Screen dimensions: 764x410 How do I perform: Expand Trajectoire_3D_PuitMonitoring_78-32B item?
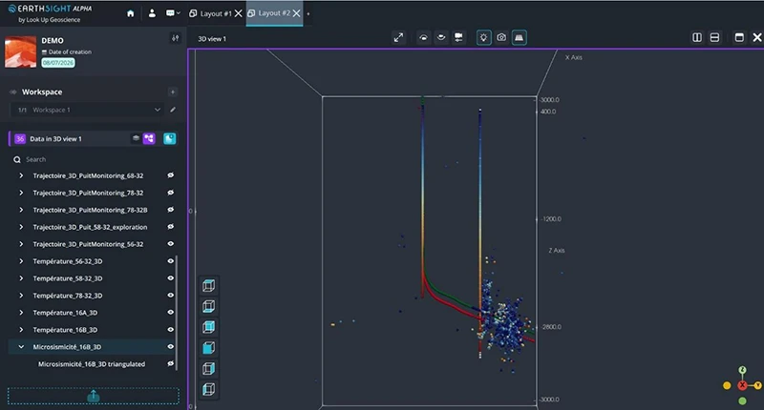point(21,210)
